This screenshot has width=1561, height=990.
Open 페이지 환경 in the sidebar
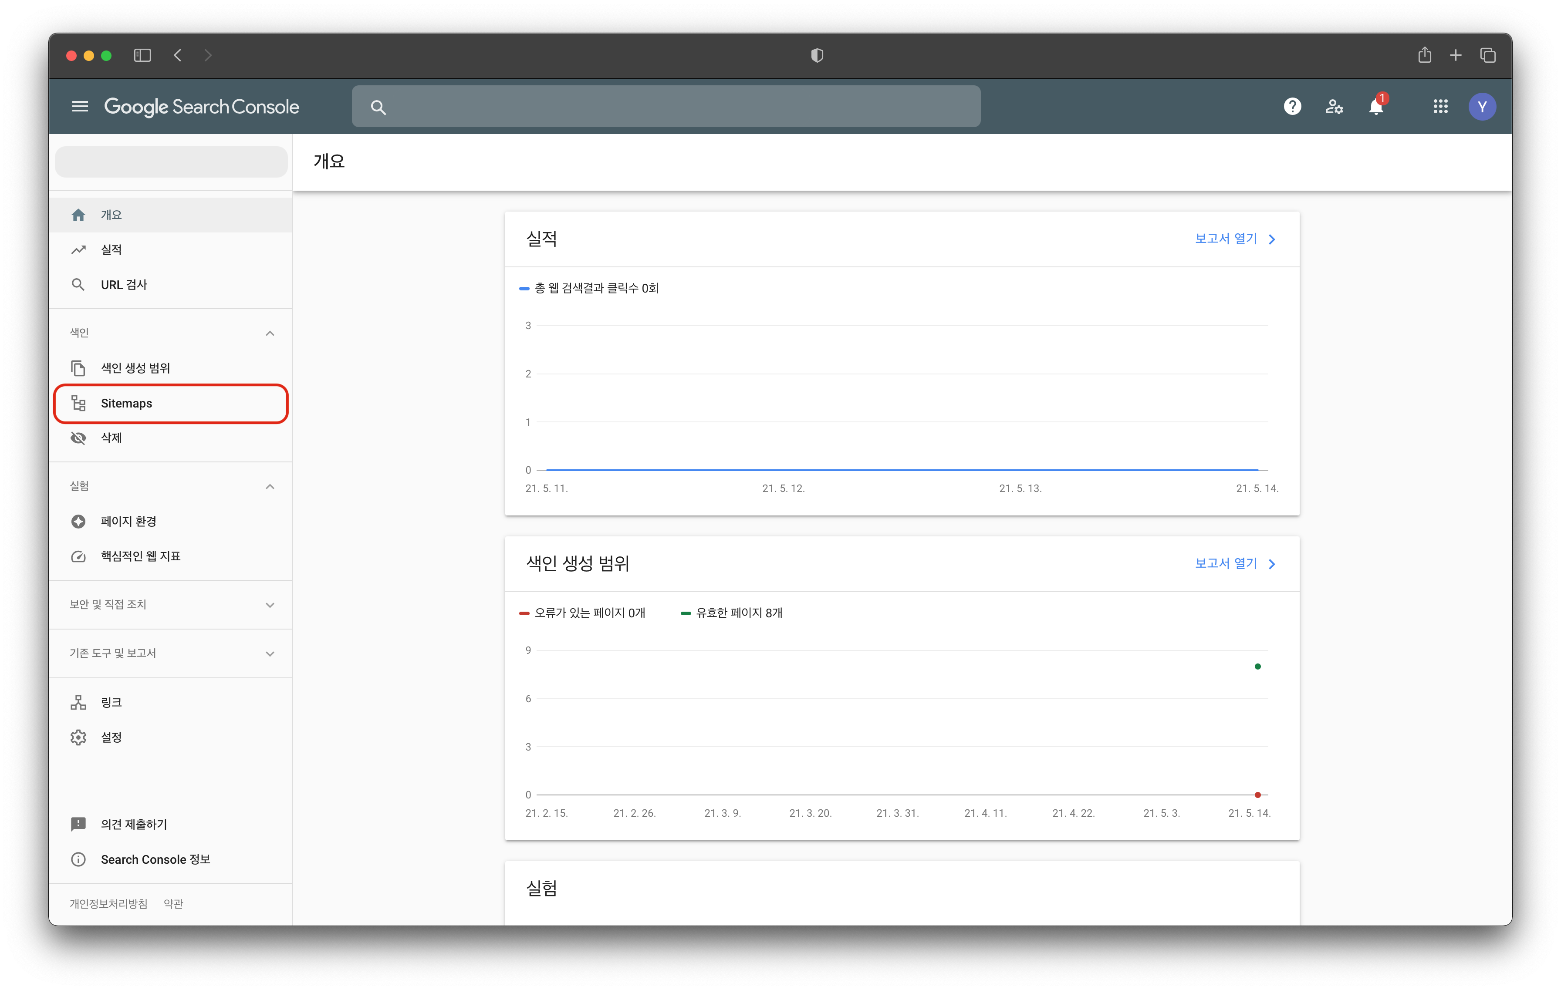(x=170, y=522)
